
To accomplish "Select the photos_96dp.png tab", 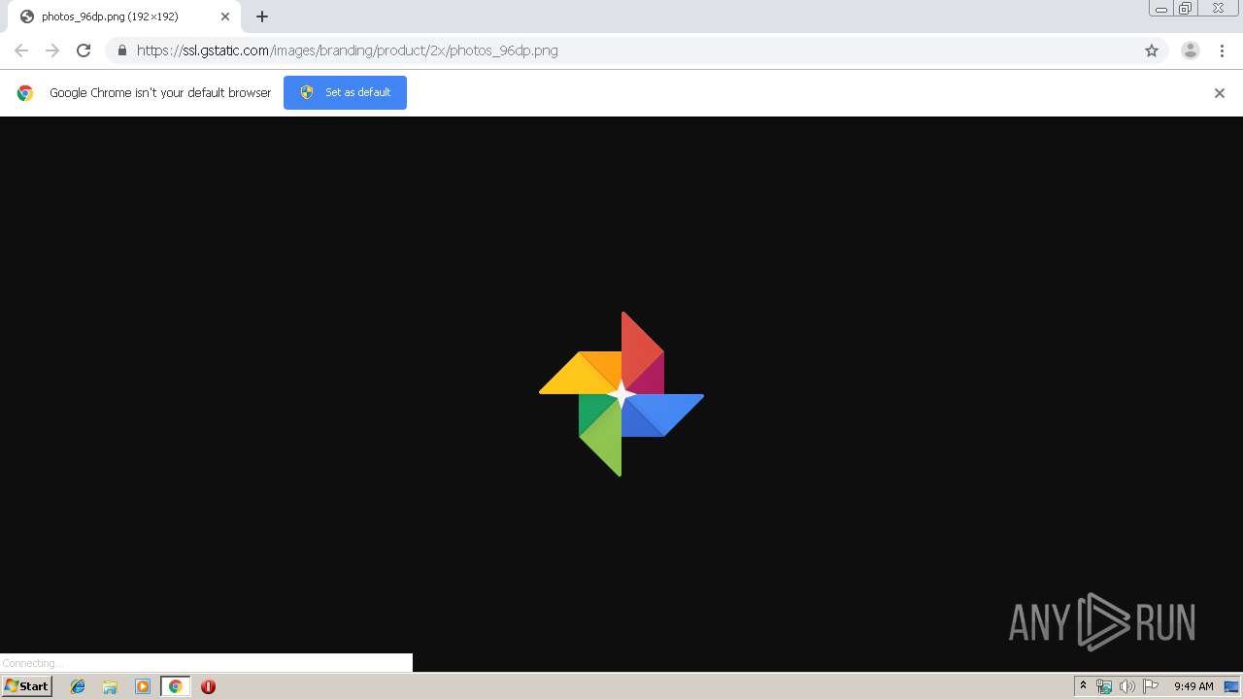I will [124, 17].
